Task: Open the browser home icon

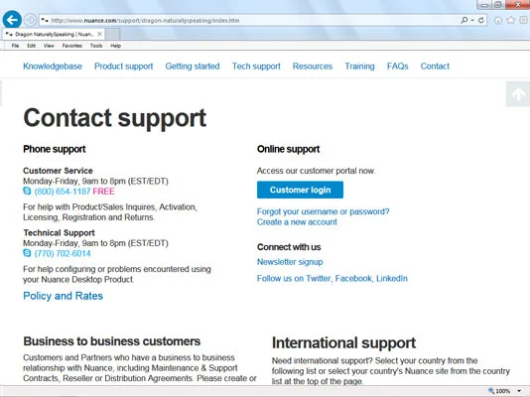Action: coord(497,20)
